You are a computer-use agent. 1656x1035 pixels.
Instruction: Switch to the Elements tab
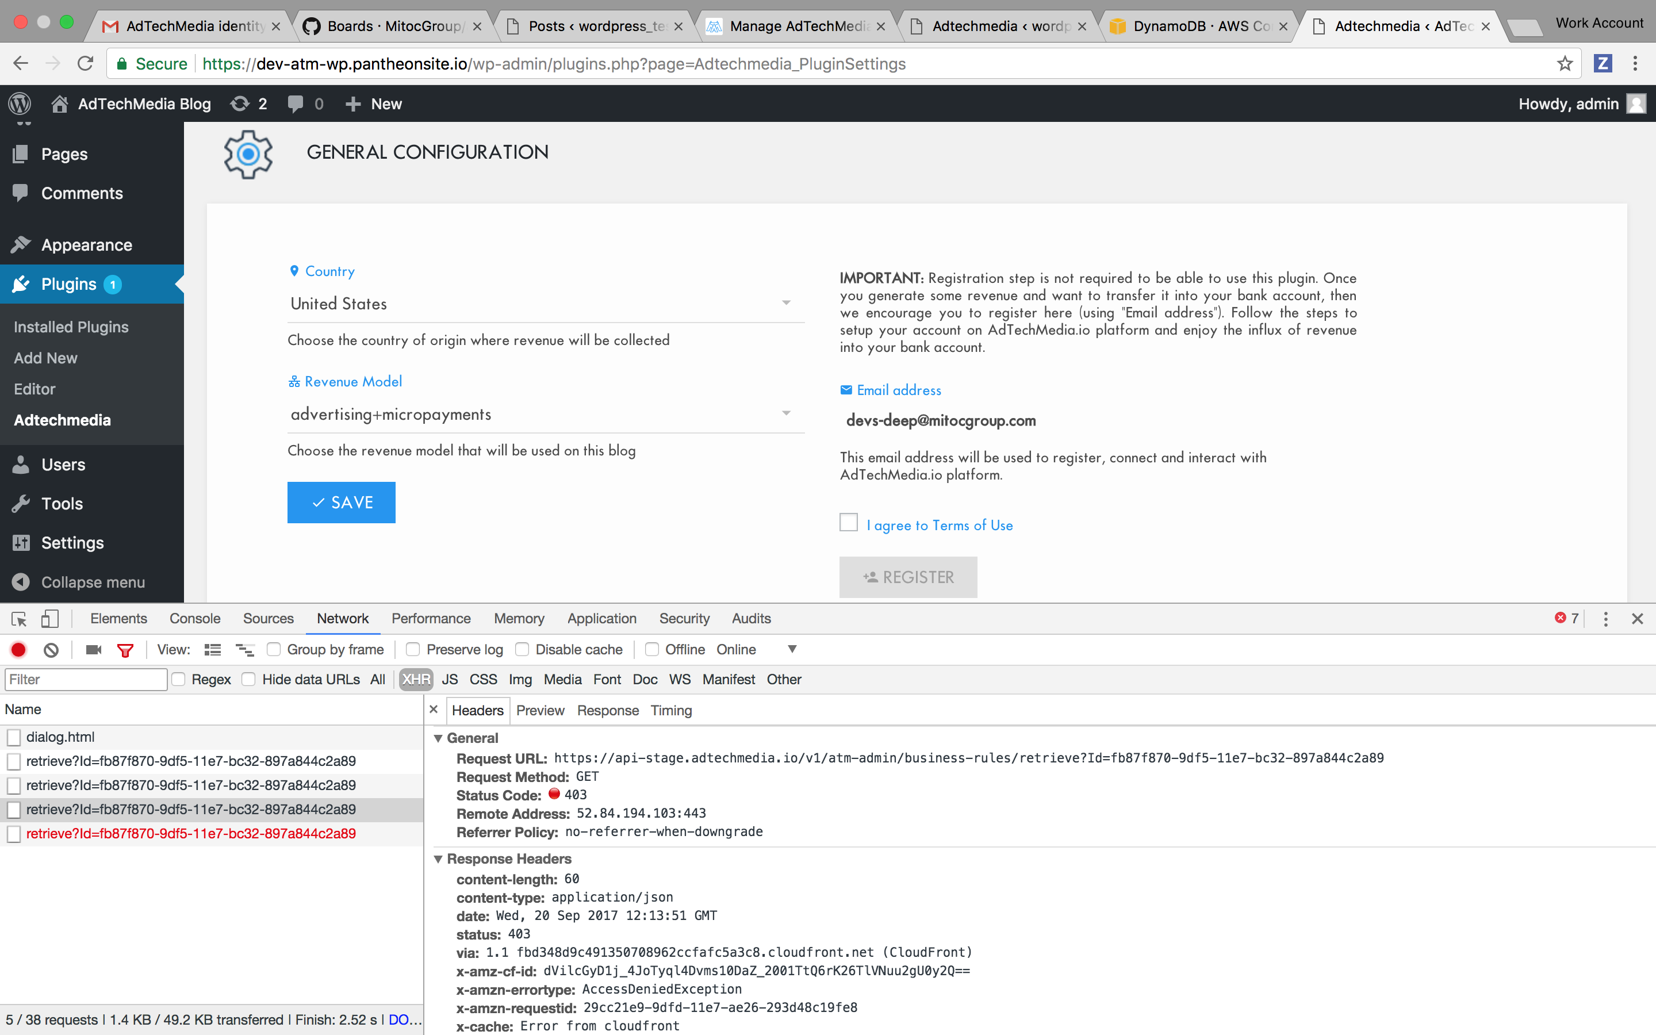coord(118,618)
